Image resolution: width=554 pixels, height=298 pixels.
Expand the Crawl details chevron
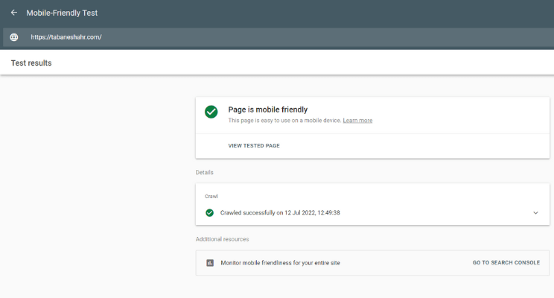pyautogui.click(x=535, y=213)
